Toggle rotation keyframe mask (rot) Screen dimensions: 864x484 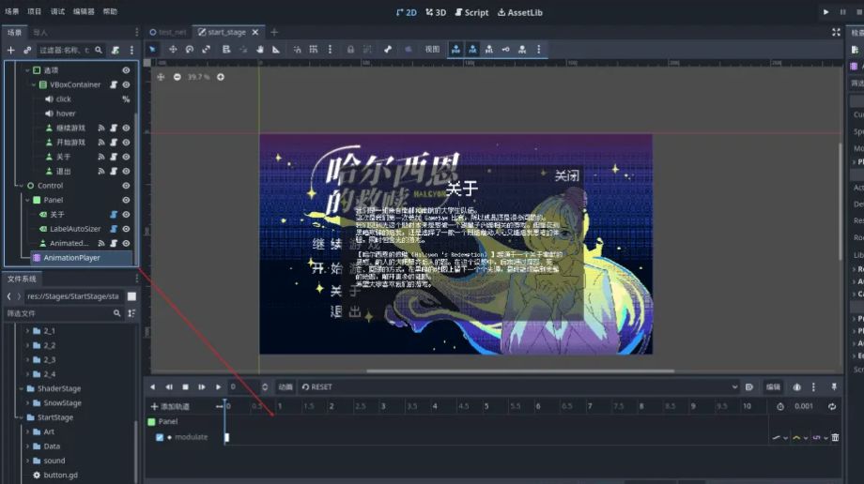pos(472,49)
